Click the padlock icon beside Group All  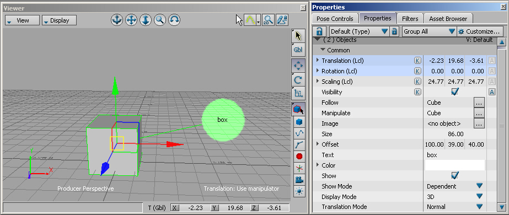[394, 31]
